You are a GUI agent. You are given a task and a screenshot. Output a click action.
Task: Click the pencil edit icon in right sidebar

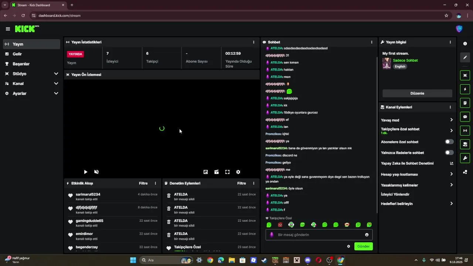click(x=465, y=58)
